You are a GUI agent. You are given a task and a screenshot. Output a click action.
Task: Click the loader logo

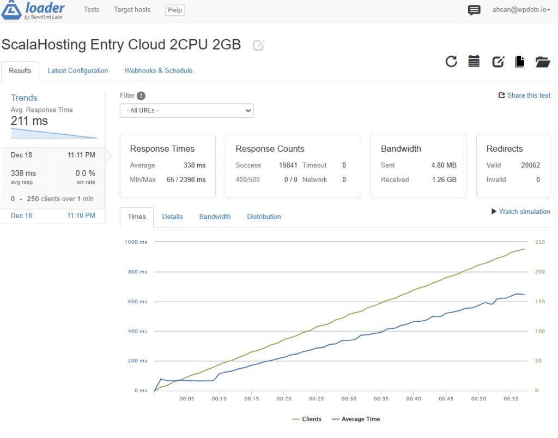coord(34,10)
